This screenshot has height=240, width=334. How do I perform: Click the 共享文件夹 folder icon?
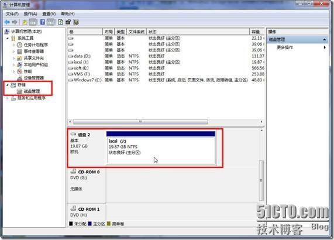tap(20, 58)
